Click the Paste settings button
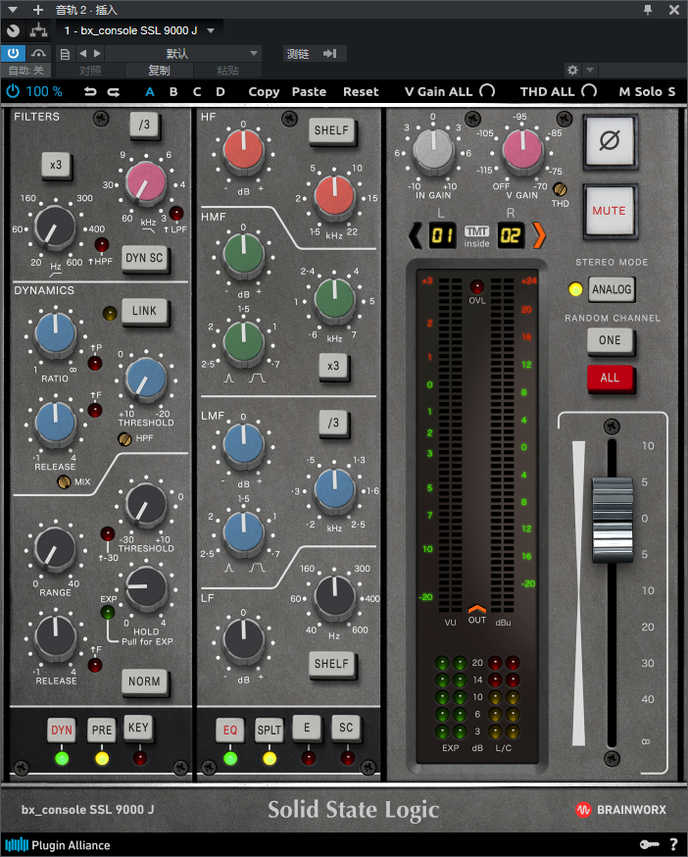 click(309, 92)
